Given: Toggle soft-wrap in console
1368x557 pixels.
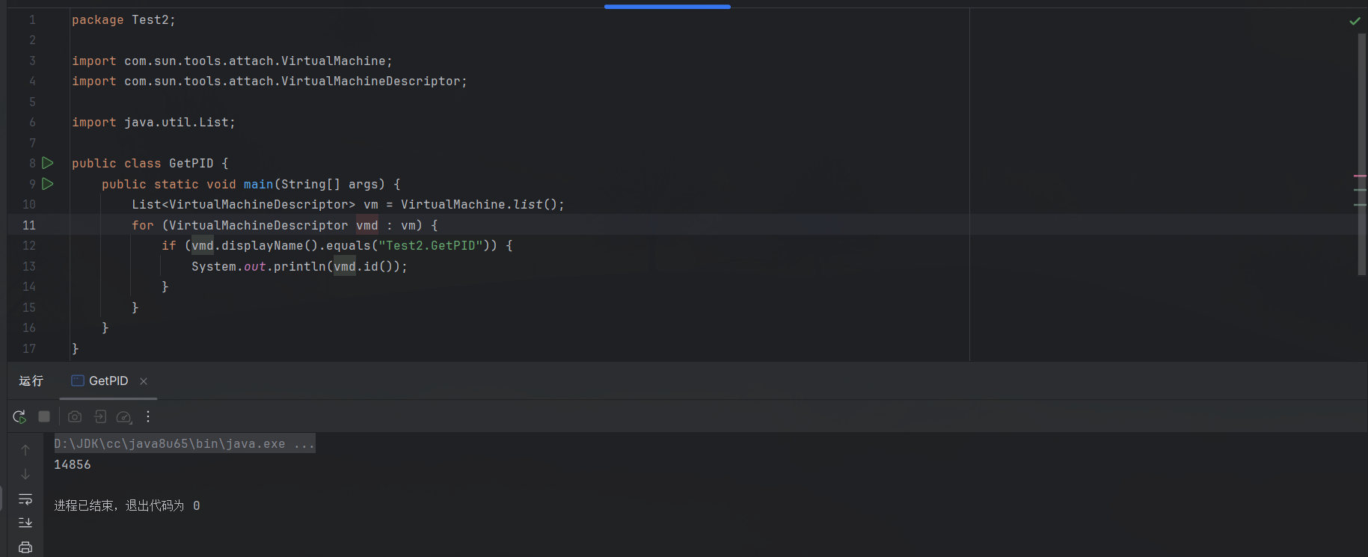Looking at the screenshot, I should (x=25, y=499).
